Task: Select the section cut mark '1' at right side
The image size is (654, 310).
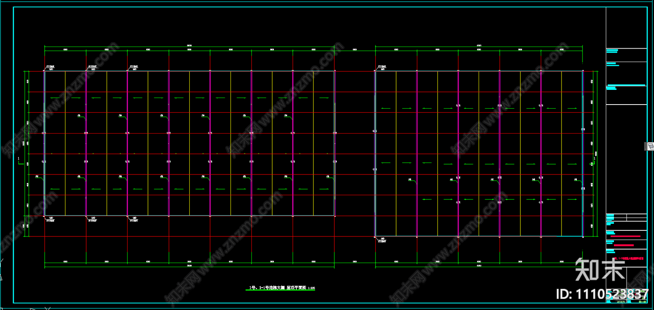Action: point(595,158)
